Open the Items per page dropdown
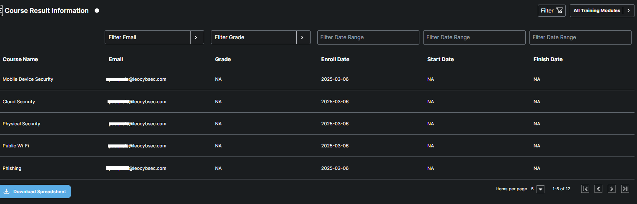 click(x=541, y=189)
